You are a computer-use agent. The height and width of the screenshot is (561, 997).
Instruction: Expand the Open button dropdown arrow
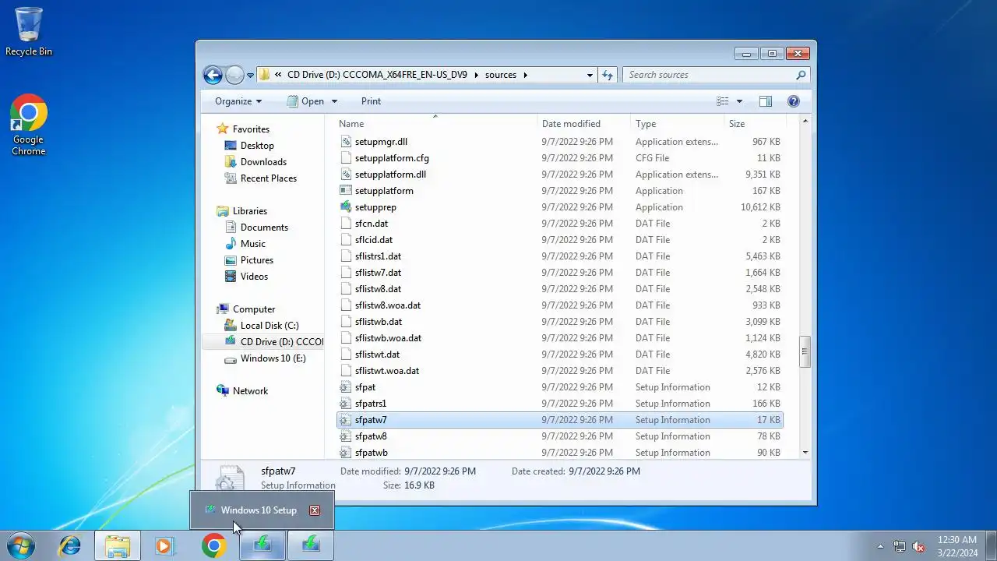334,101
